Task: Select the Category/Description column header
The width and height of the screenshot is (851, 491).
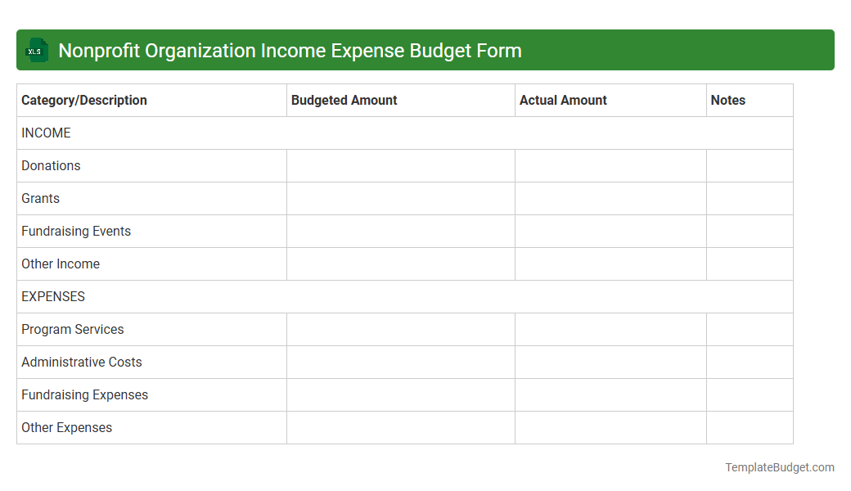Action: tap(84, 100)
